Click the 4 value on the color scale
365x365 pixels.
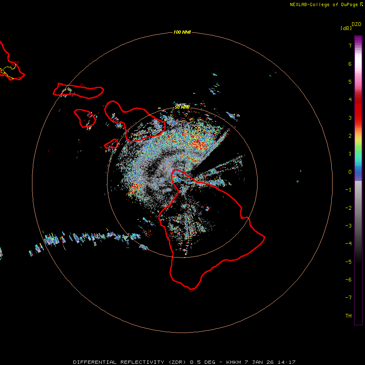pos(350,100)
